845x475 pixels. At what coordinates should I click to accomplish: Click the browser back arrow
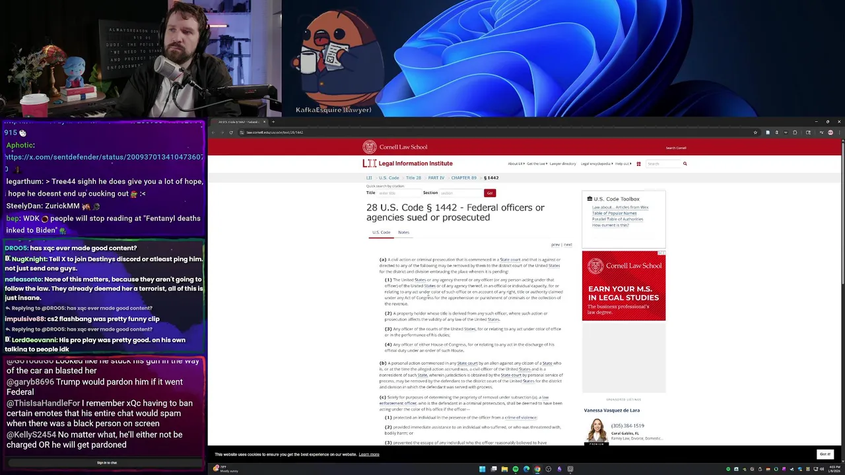click(213, 133)
